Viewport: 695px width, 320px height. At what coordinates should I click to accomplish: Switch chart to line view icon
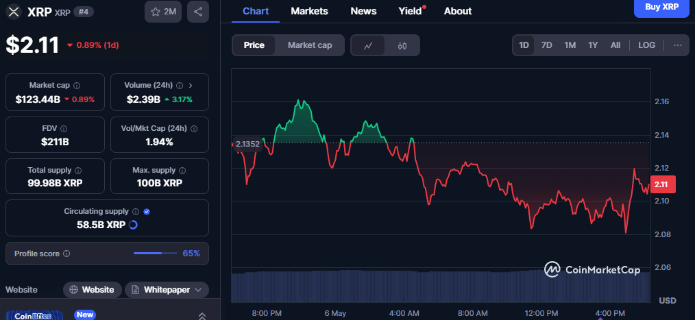[x=368, y=46]
